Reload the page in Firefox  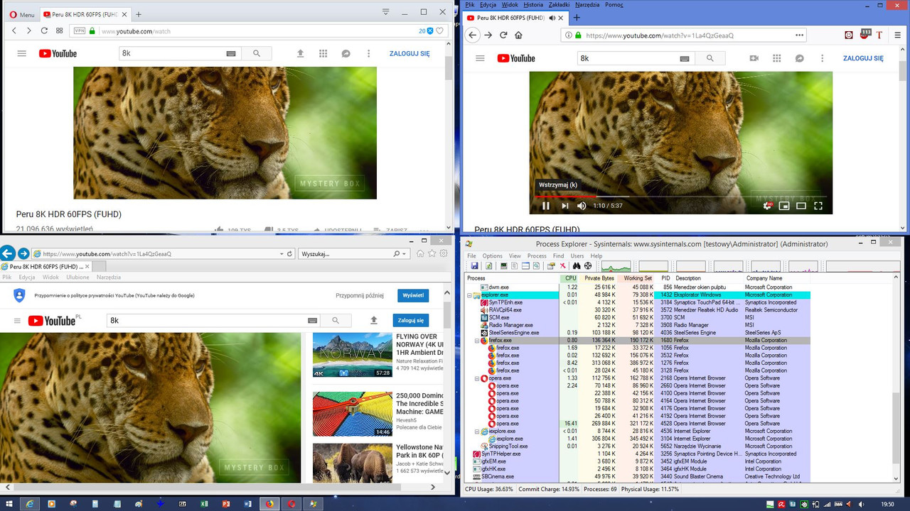[503, 35]
